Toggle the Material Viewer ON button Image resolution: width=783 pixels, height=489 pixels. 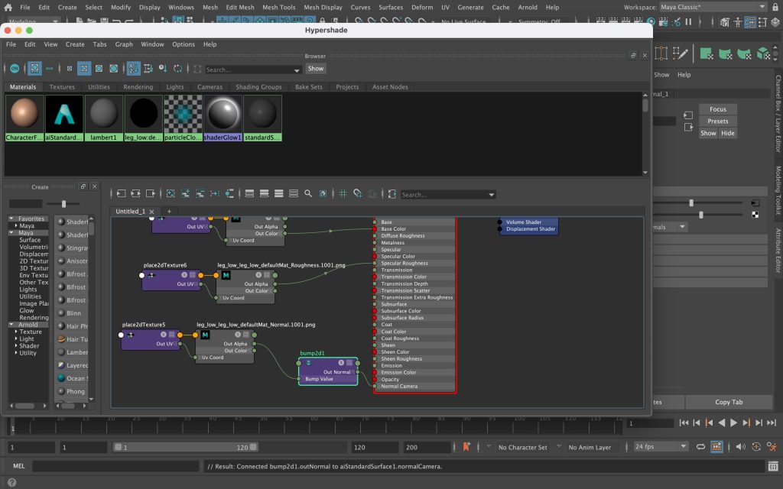15,68
